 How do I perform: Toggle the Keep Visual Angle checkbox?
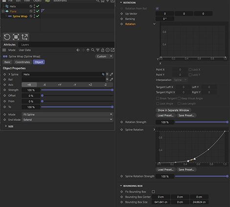point(179,98)
